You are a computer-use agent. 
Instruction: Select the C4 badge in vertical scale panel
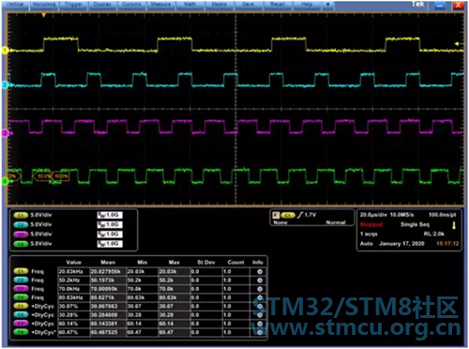pyautogui.click(x=21, y=244)
